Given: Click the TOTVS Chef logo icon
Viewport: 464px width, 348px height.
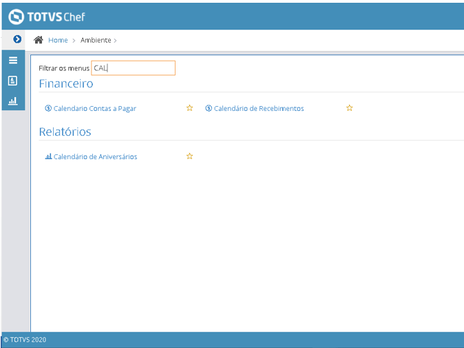Looking at the screenshot, I should click(16, 17).
